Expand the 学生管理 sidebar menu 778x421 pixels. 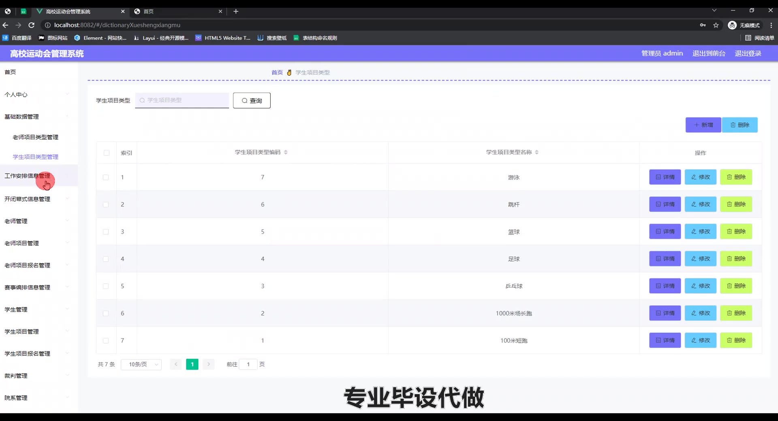point(39,309)
